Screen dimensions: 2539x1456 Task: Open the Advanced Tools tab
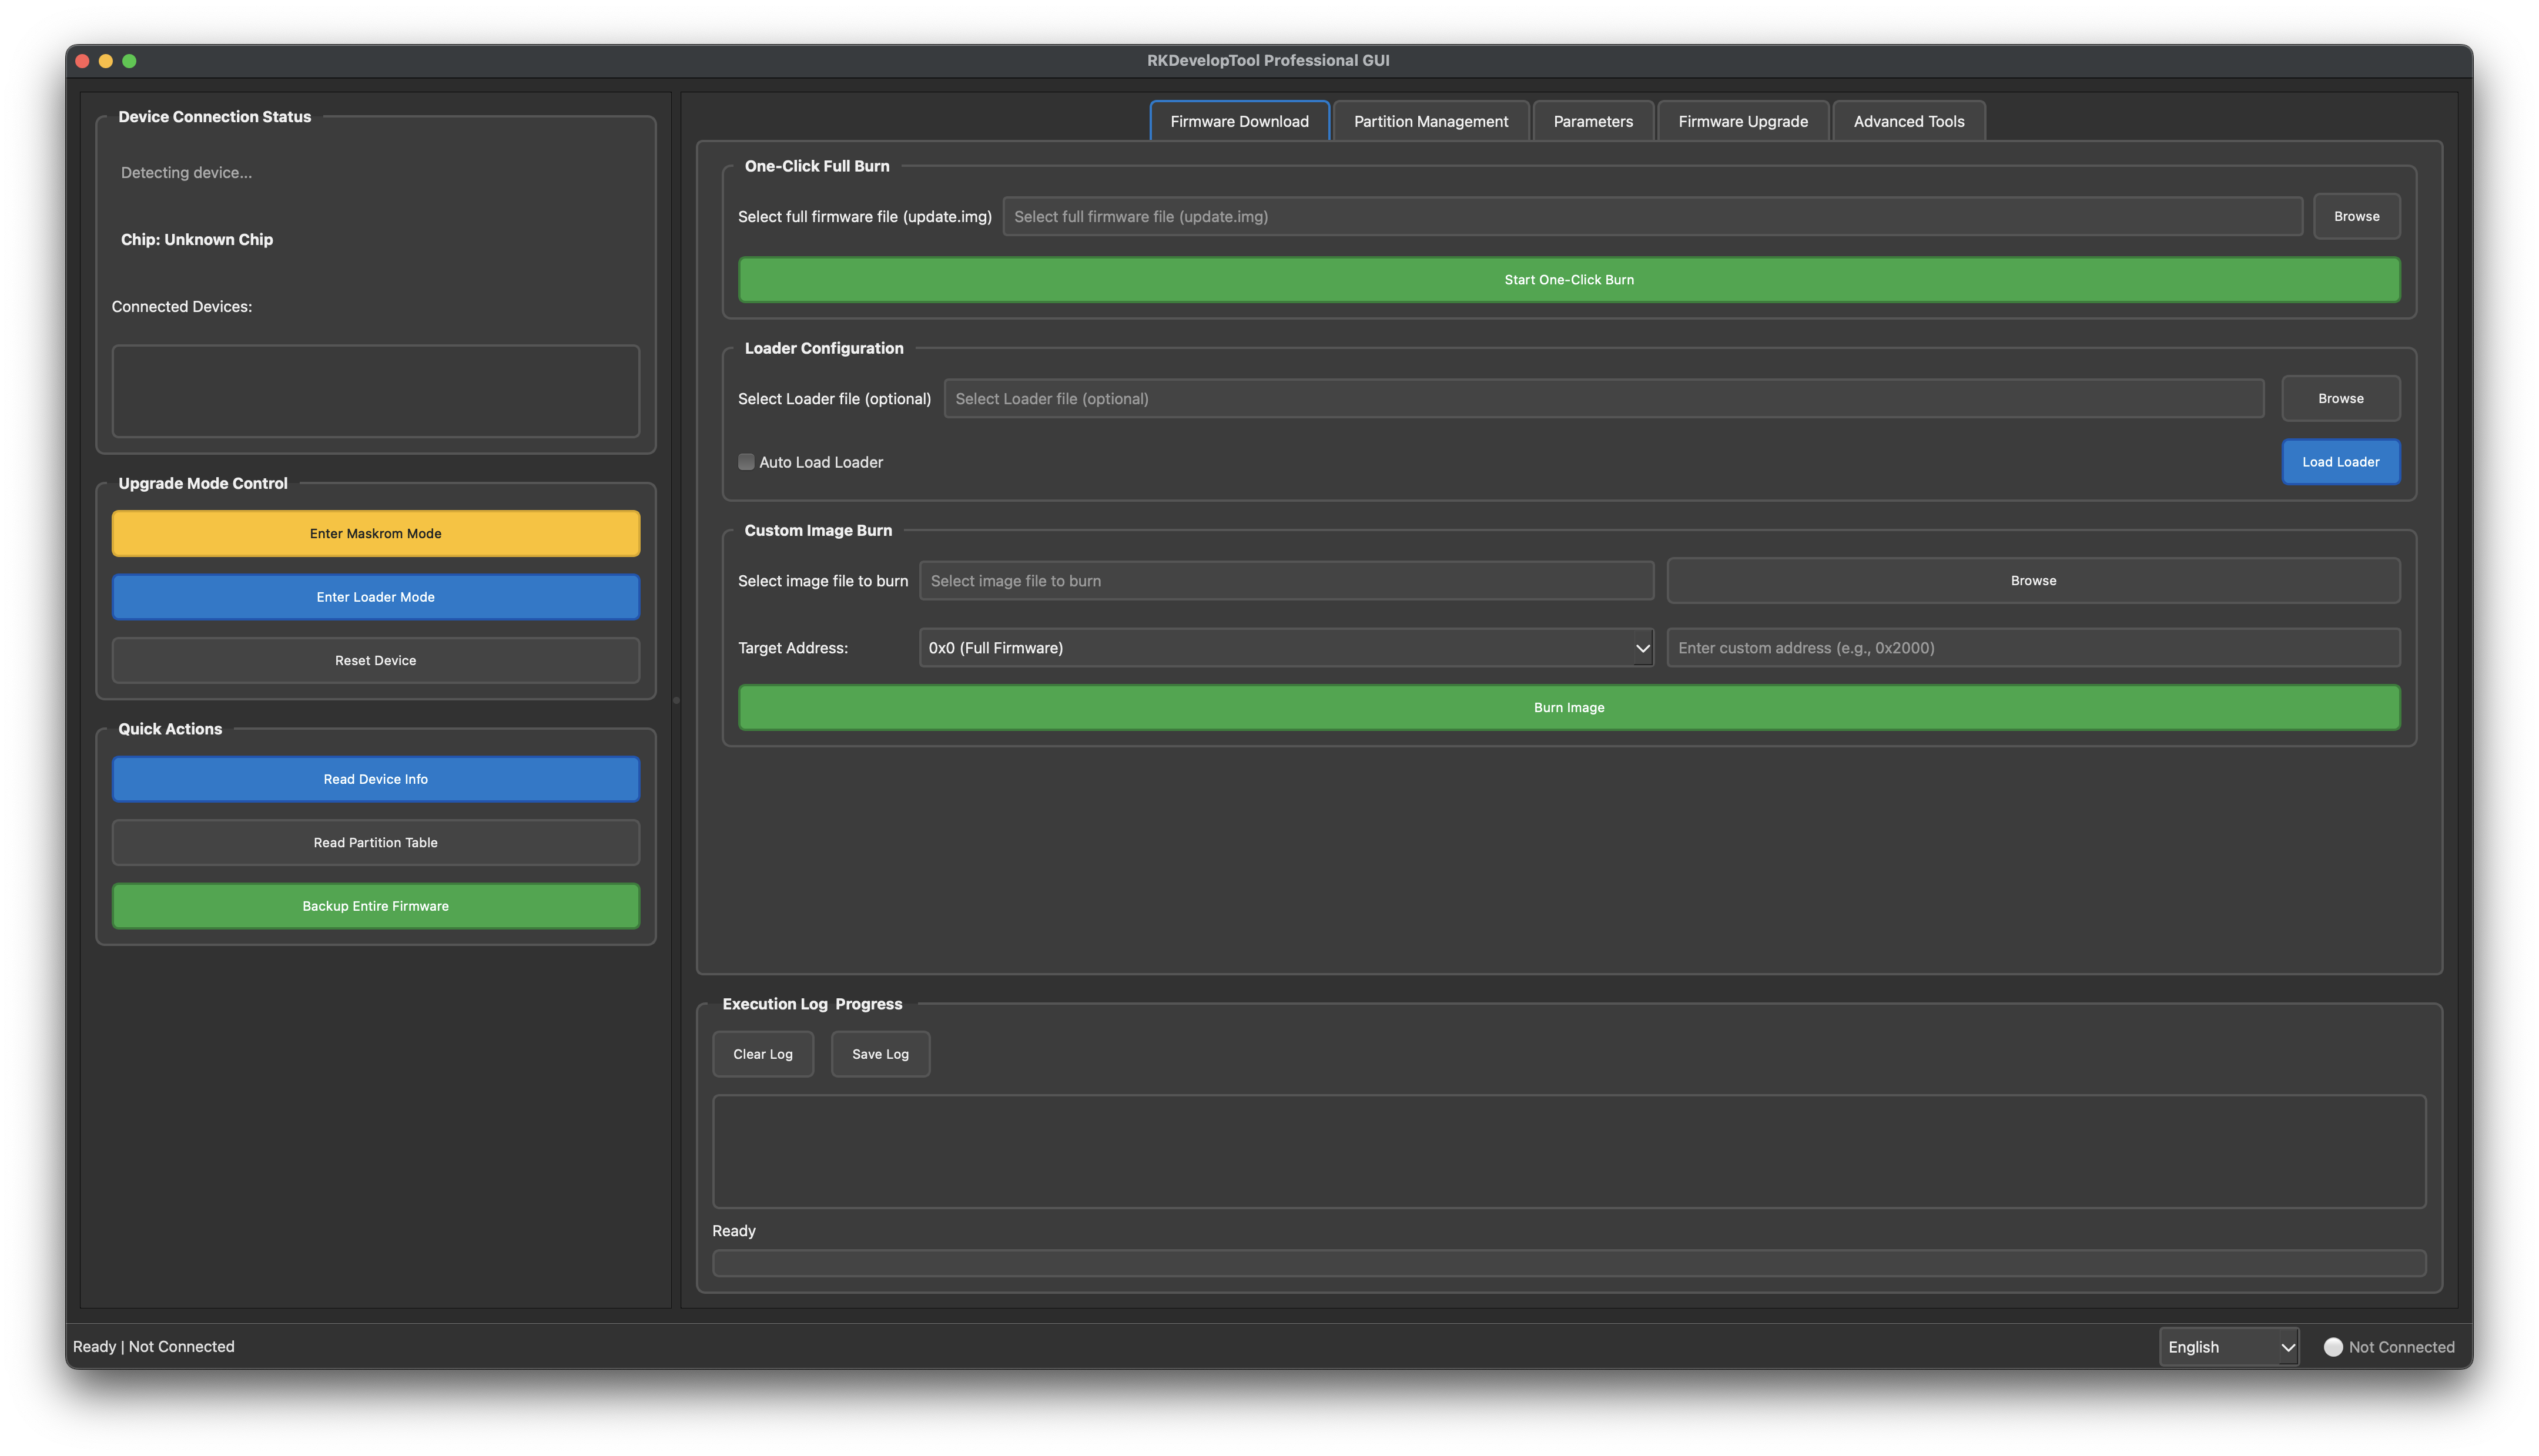pos(1908,121)
